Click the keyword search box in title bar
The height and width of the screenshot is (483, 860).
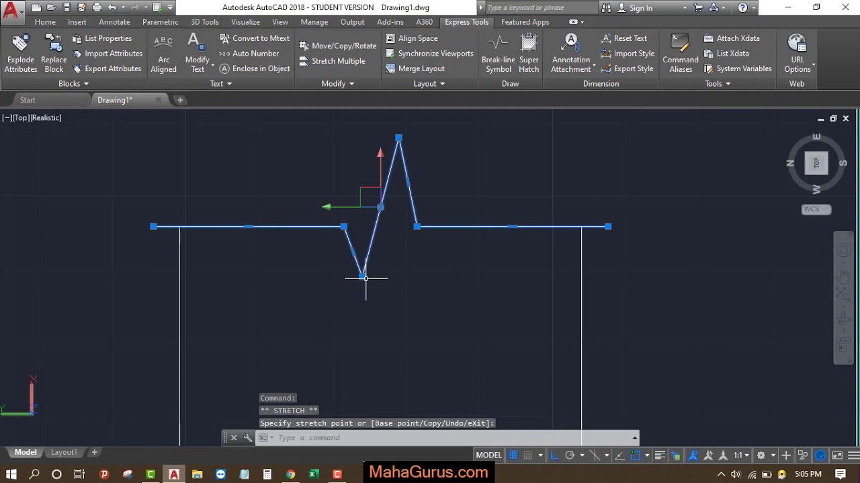540,8
